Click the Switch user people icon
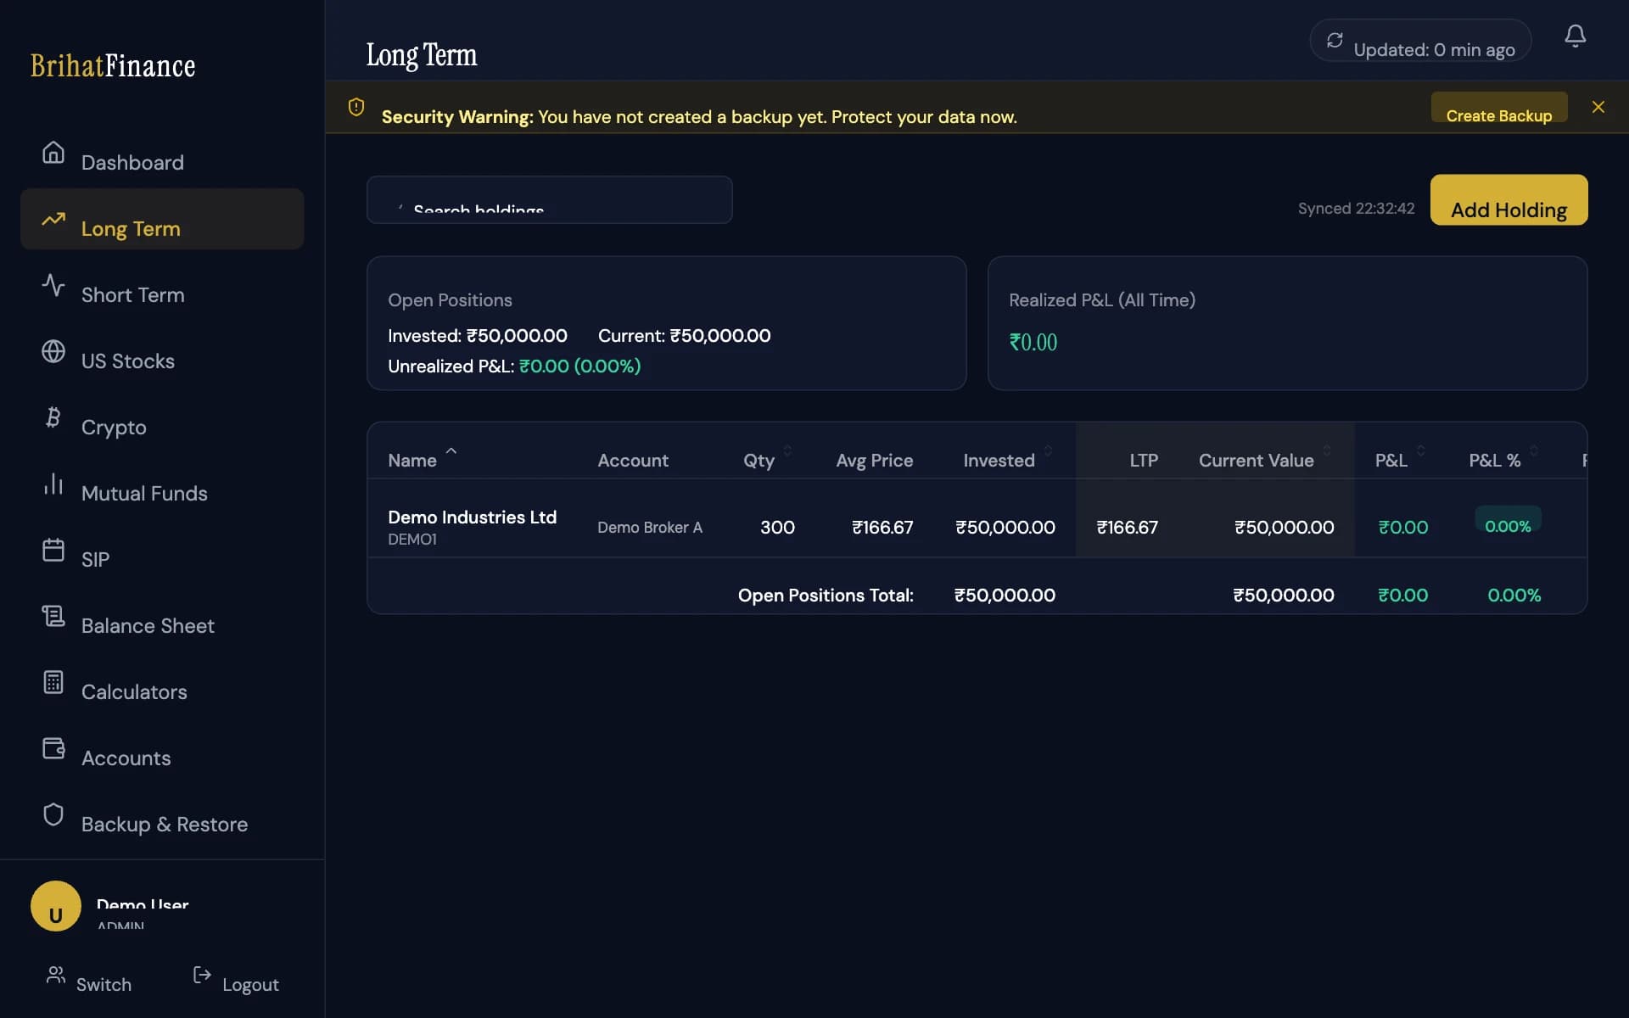The height and width of the screenshot is (1018, 1629). (56, 975)
